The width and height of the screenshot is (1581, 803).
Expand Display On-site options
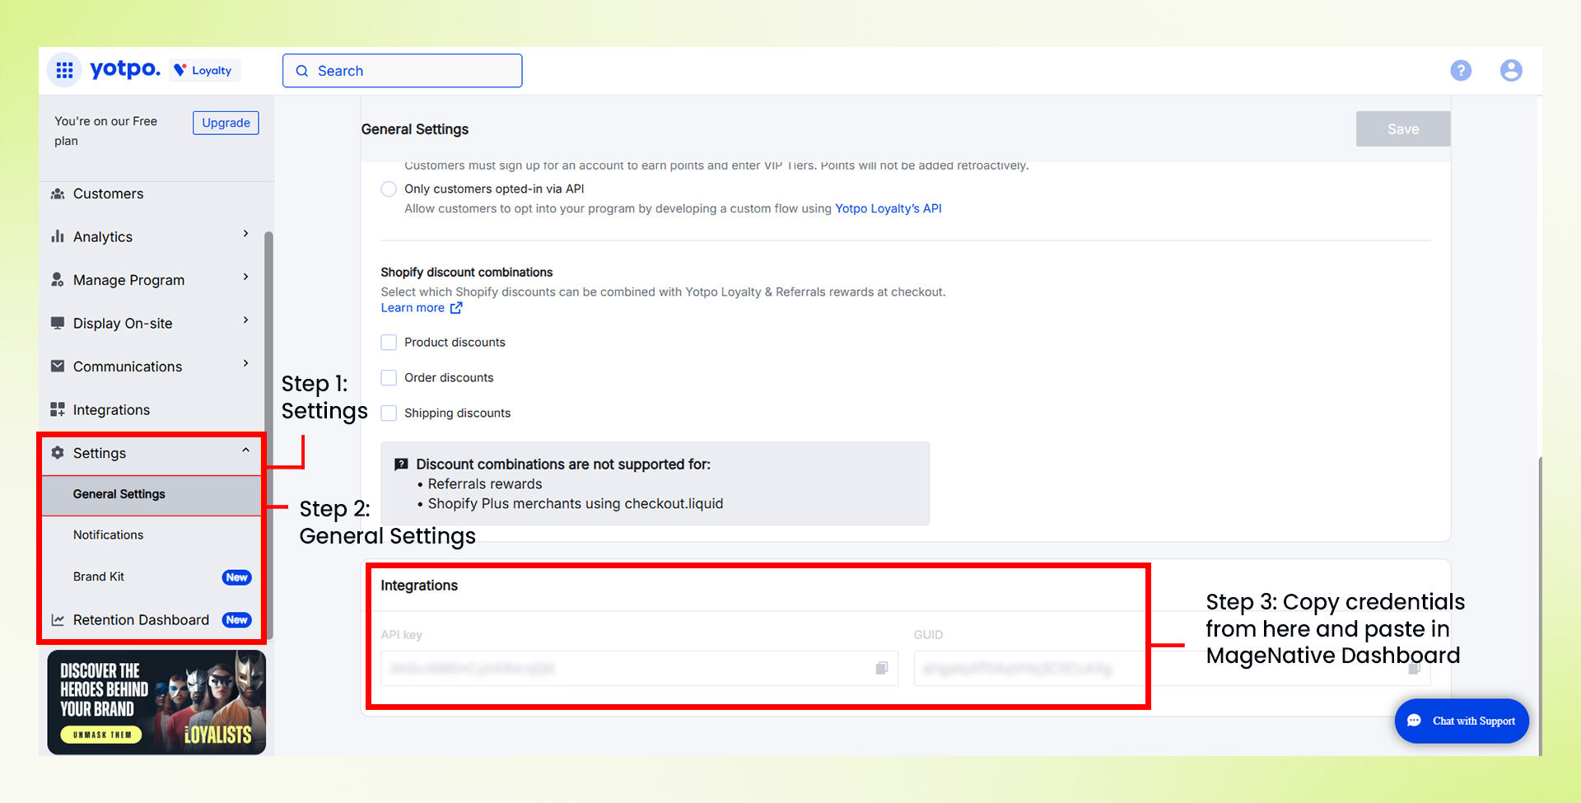[x=245, y=320]
